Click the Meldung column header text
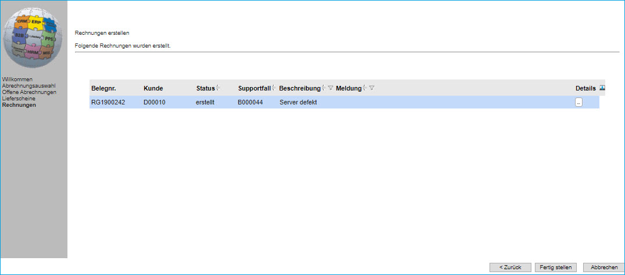The width and height of the screenshot is (625, 275). click(349, 88)
